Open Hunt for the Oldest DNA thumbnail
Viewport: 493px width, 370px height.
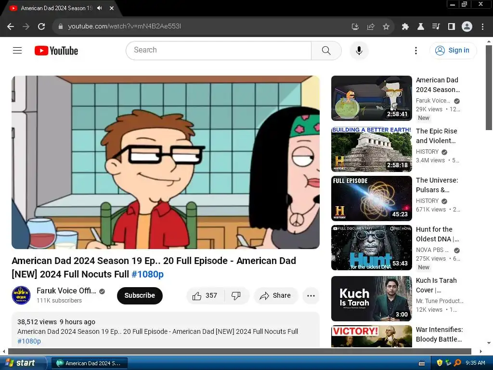click(x=371, y=248)
